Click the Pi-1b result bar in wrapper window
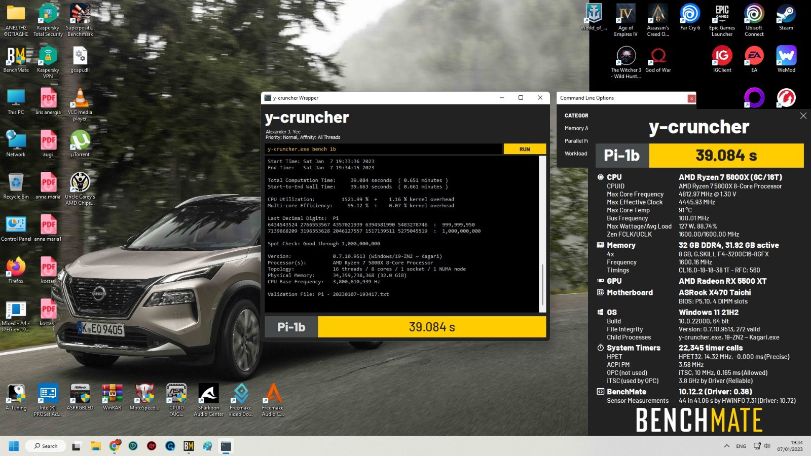811x456 pixels. click(x=405, y=327)
